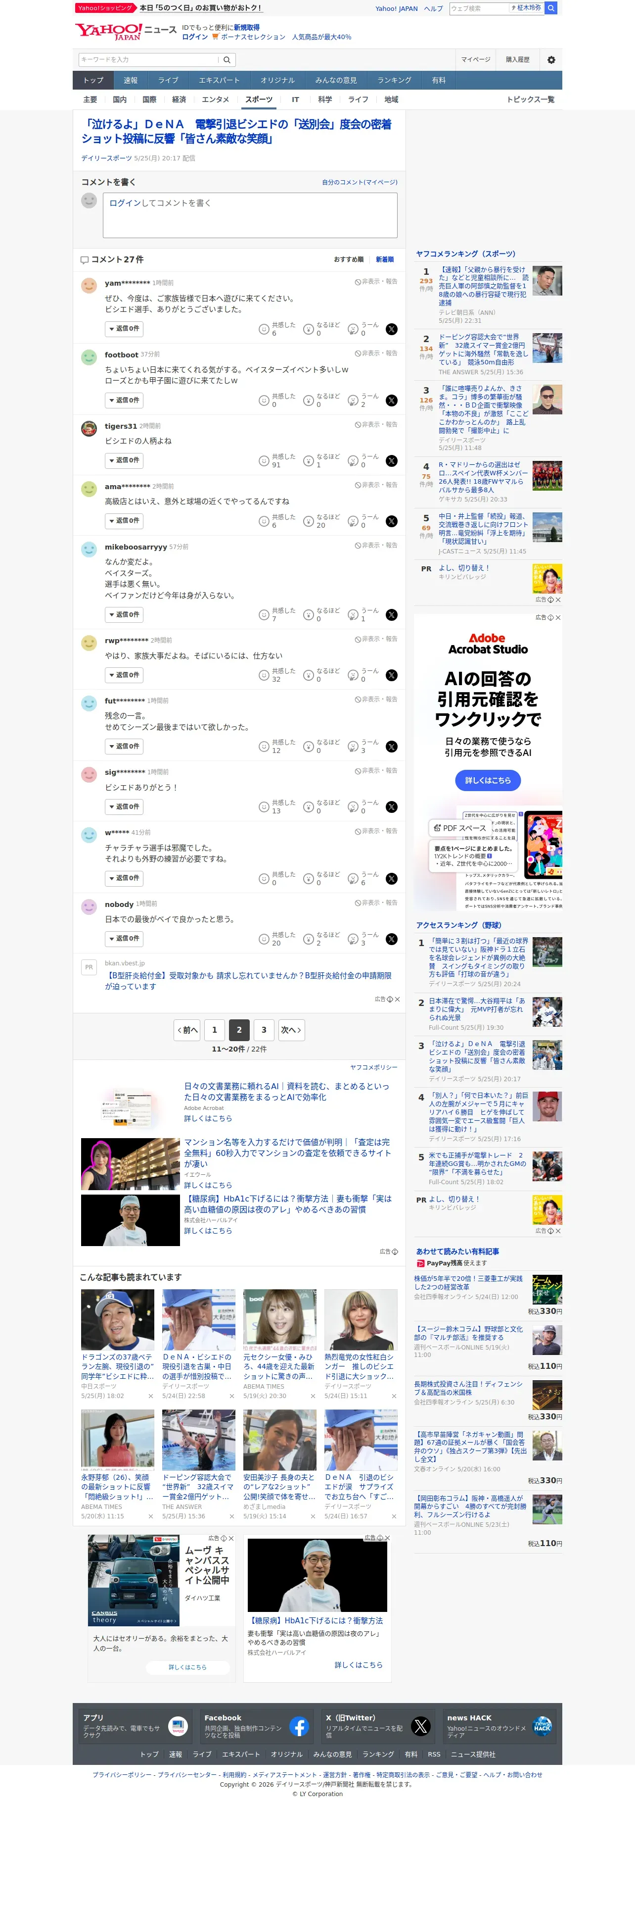Go to the Yahoo! JAPAN ニュース logo
The image size is (635, 1907).
pyautogui.click(x=126, y=31)
